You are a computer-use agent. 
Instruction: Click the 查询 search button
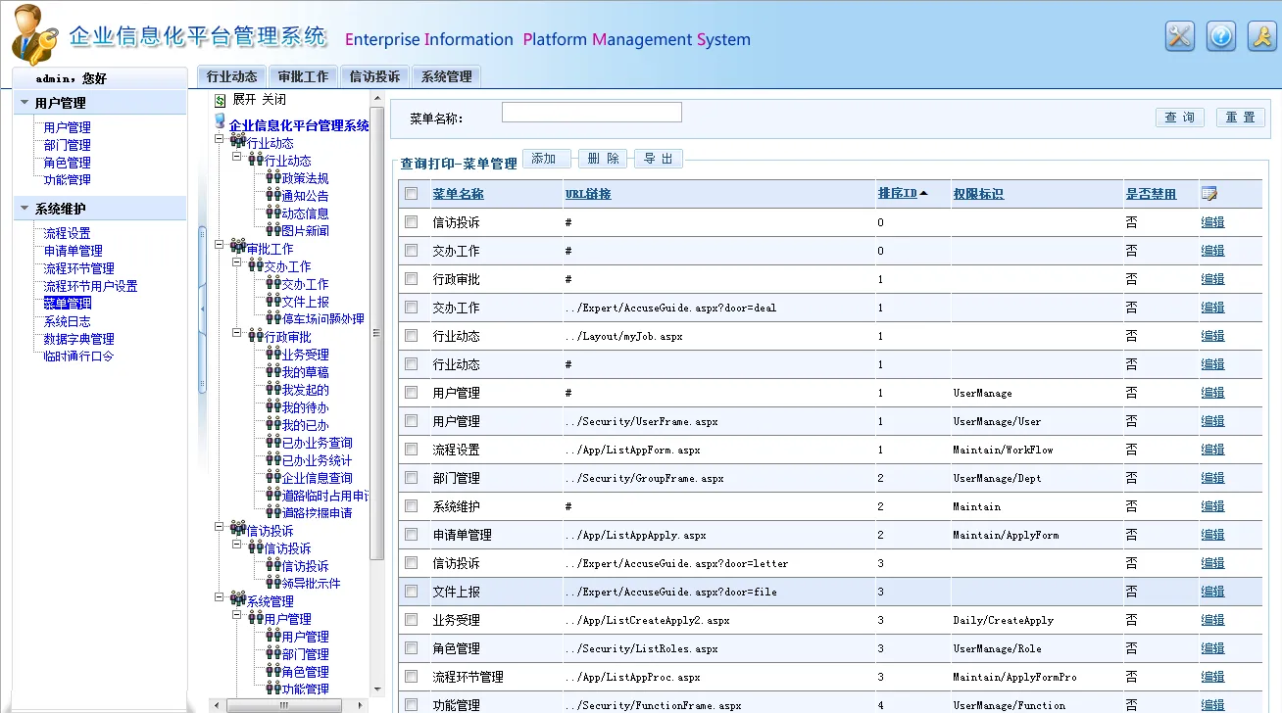(x=1180, y=118)
